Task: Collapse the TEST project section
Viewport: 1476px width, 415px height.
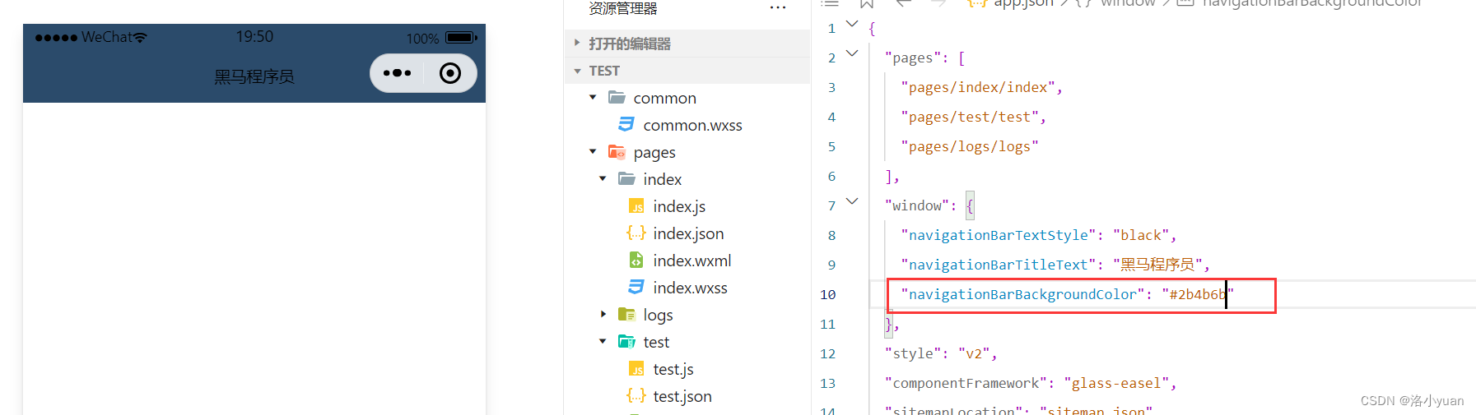Action: [x=577, y=71]
